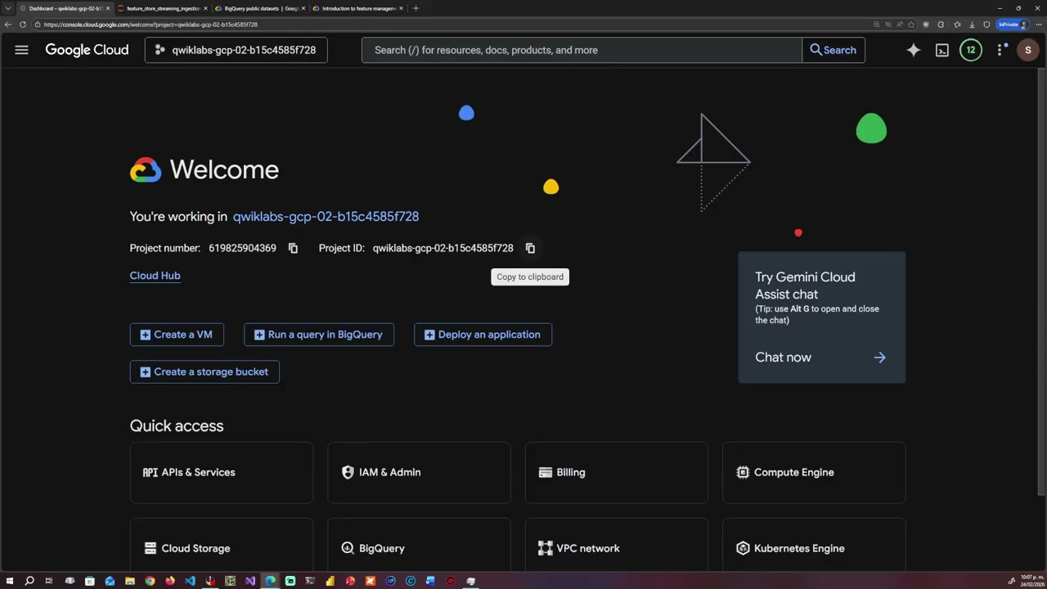The image size is (1047, 589).
Task: Open the three-dot settings and utilities menu
Action: 1000,50
